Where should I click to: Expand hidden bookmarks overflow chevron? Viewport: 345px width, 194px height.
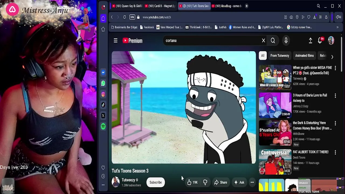(337, 27)
